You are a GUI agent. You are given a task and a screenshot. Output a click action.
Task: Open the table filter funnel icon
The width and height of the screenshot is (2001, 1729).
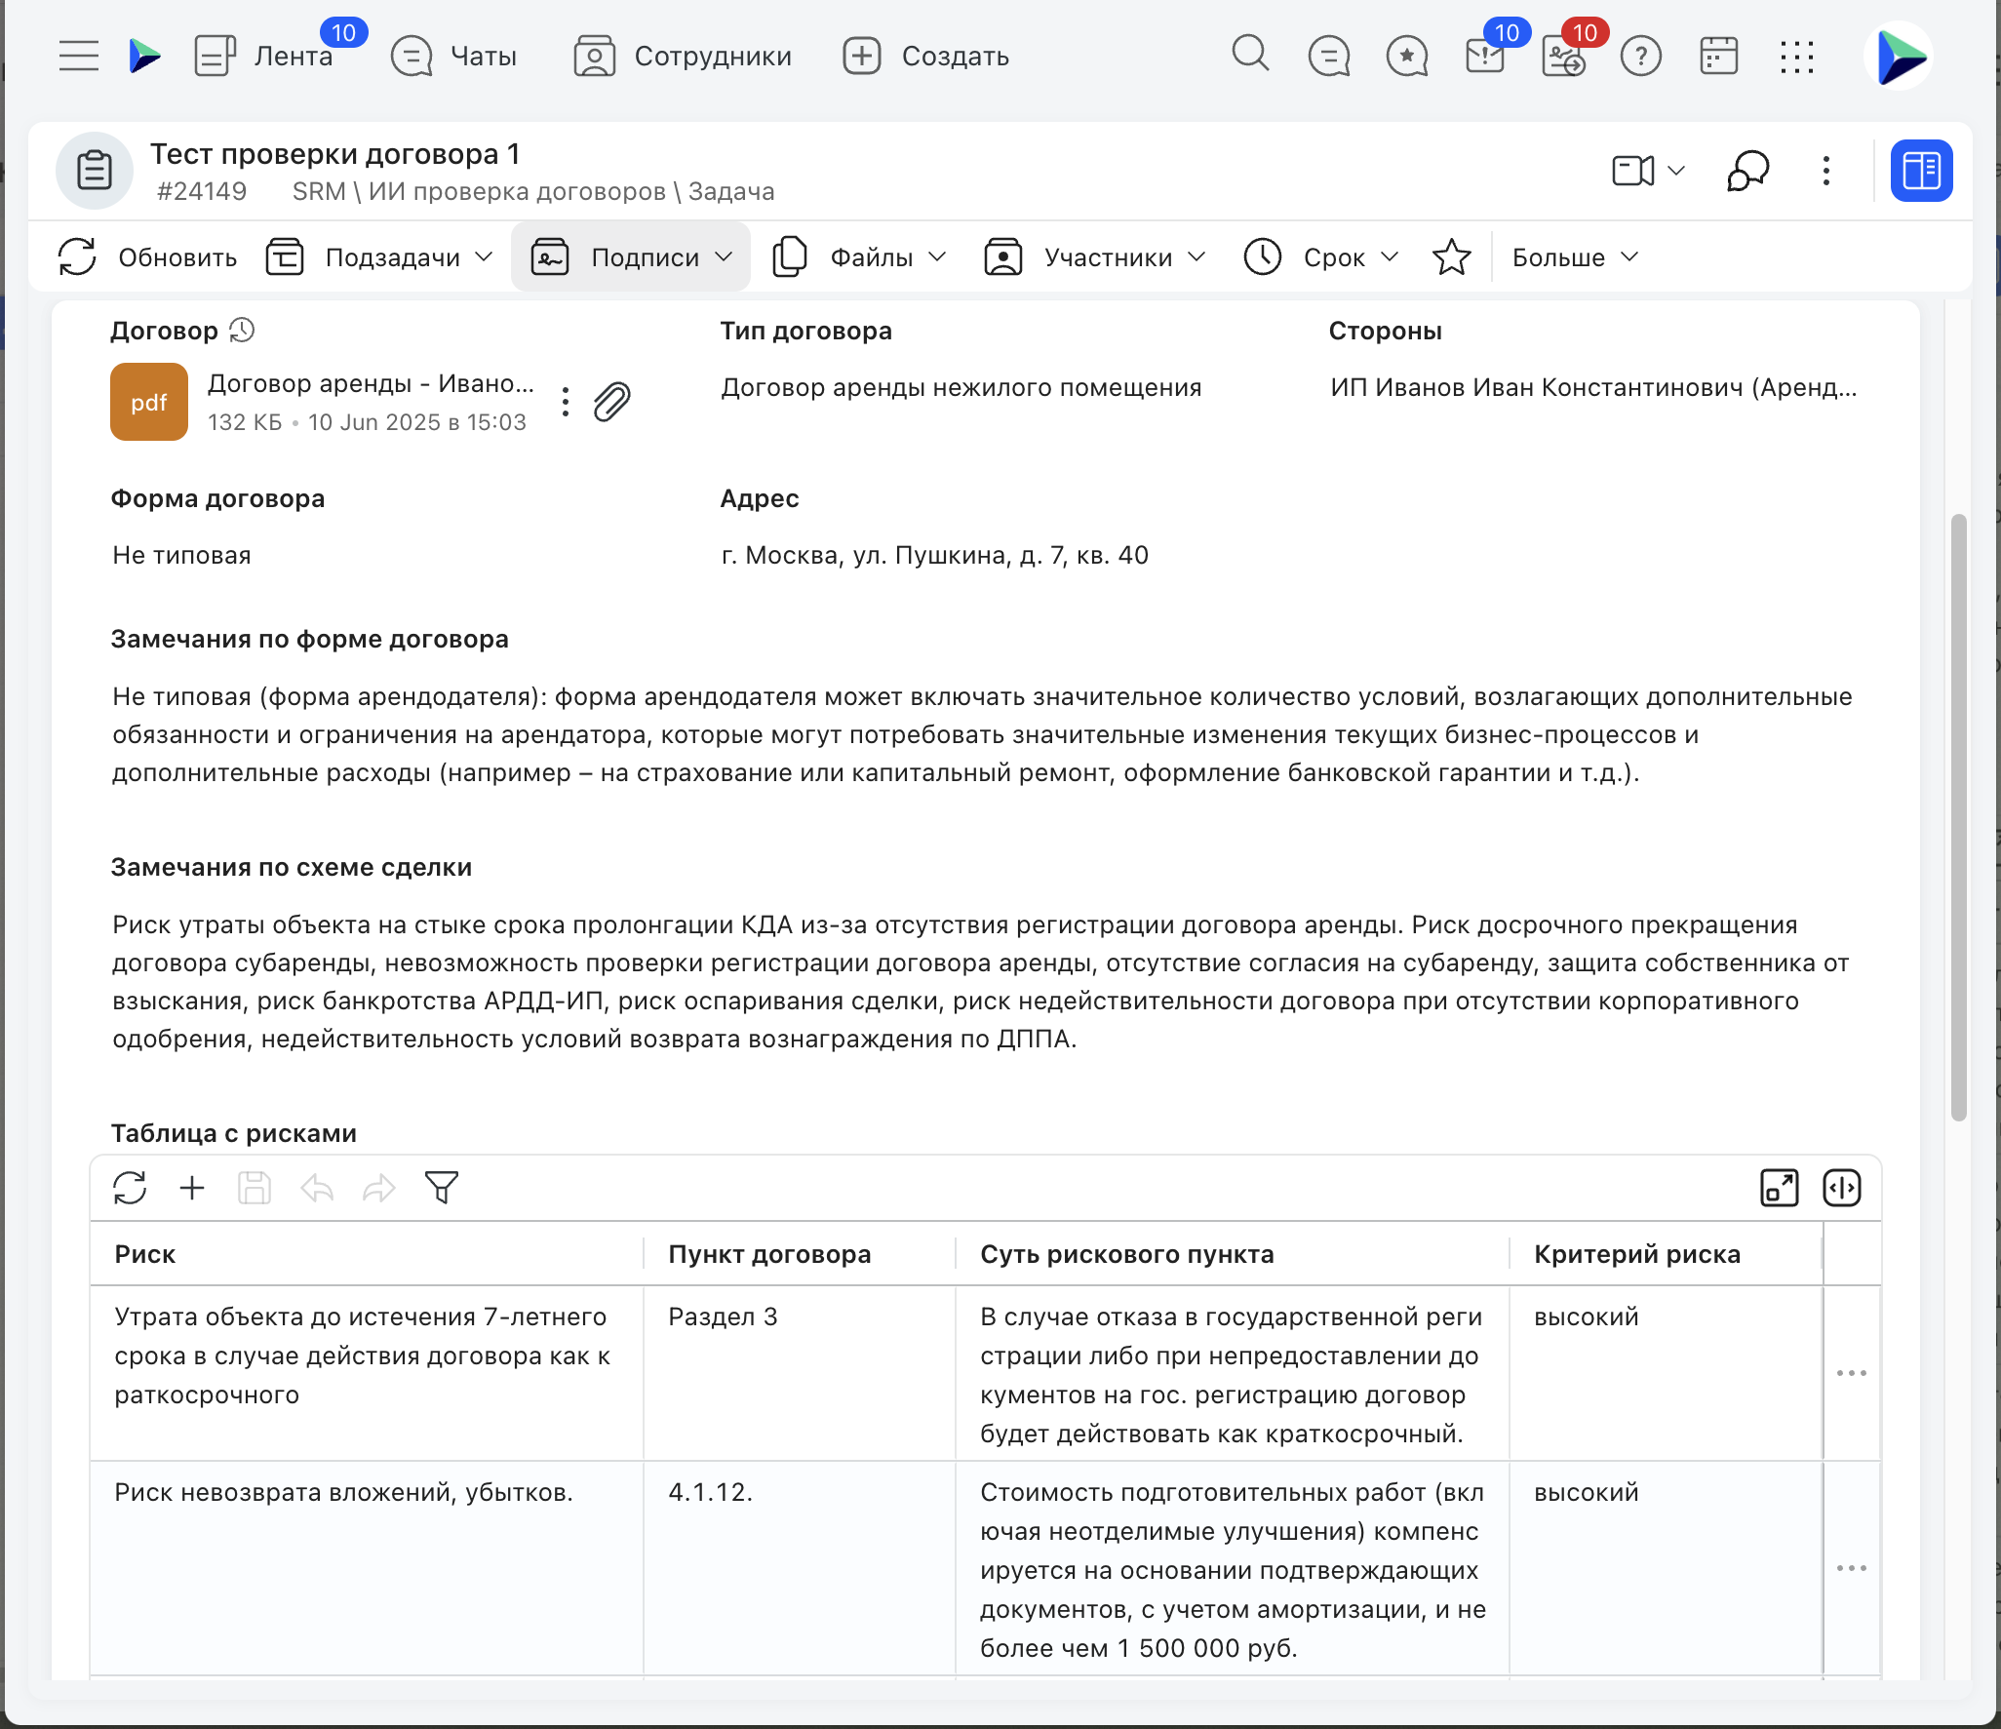point(442,1188)
